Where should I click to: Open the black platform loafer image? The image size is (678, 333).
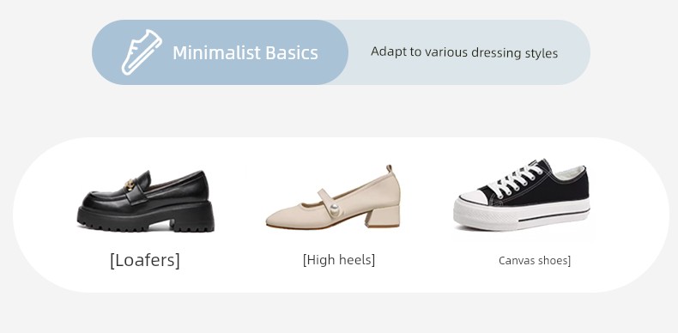(x=146, y=201)
